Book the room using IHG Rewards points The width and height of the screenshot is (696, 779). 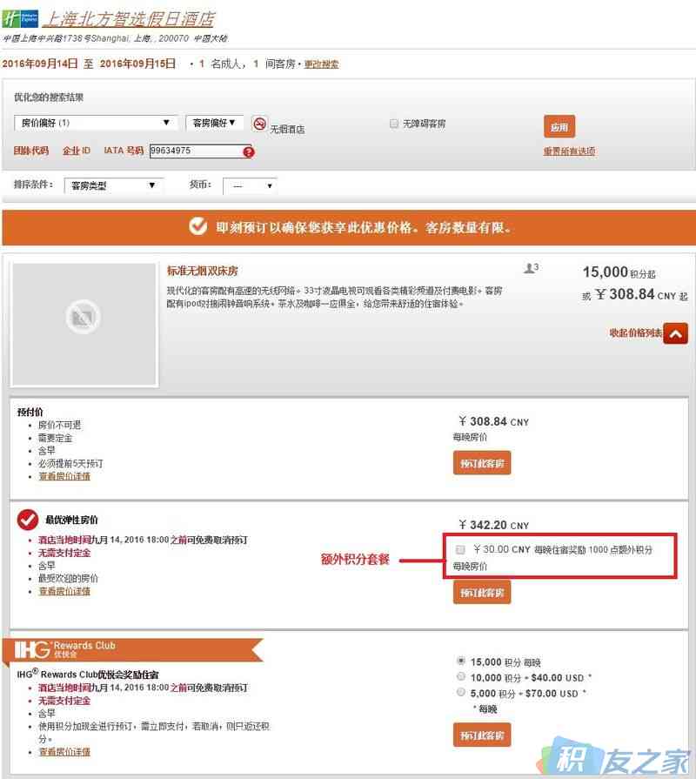click(x=481, y=735)
